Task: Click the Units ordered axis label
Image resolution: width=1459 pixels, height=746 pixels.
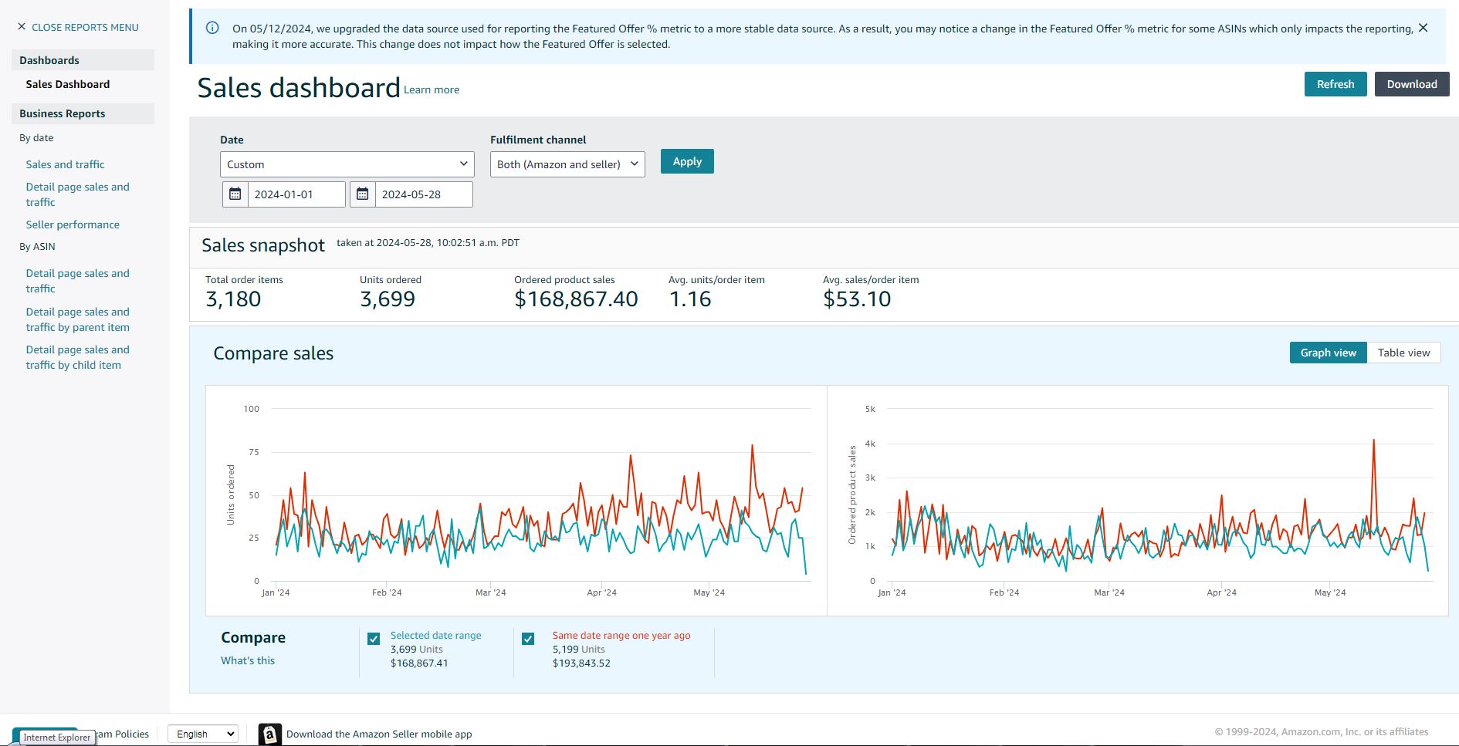Action: tap(230, 495)
